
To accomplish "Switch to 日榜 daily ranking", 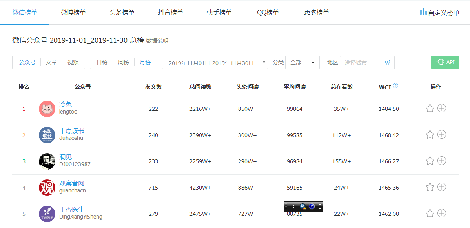I will [102, 63].
